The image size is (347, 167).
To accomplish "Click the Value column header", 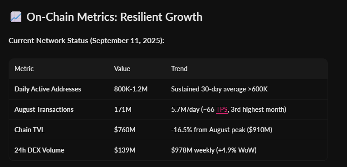I will coord(122,69).
